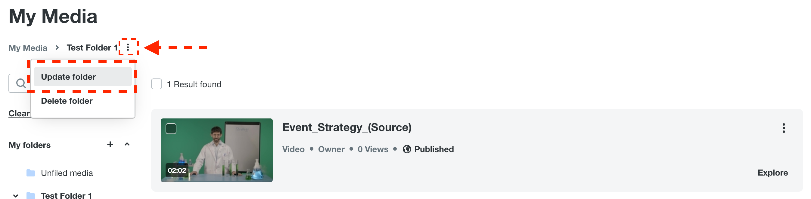The width and height of the screenshot is (811, 199).
Task: Open the Event_Strategy video options menu
Action: pyautogui.click(x=783, y=128)
